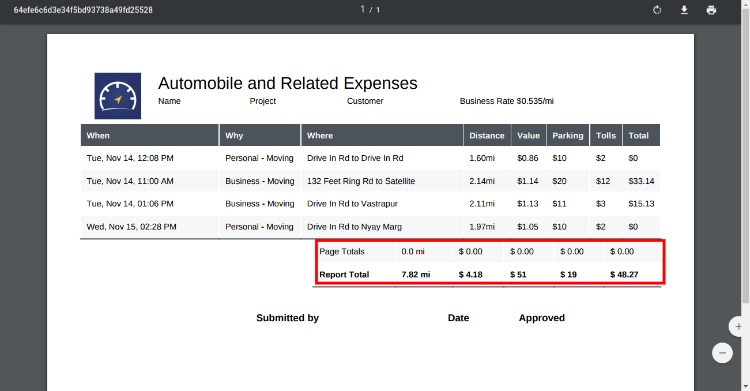This screenshot has width=750, height=391.
Task: Click the 'Date' signature label
Action: coord(458,318)
